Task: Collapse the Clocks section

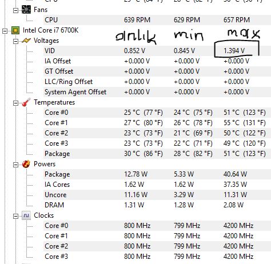Action: tap(15, 216)
